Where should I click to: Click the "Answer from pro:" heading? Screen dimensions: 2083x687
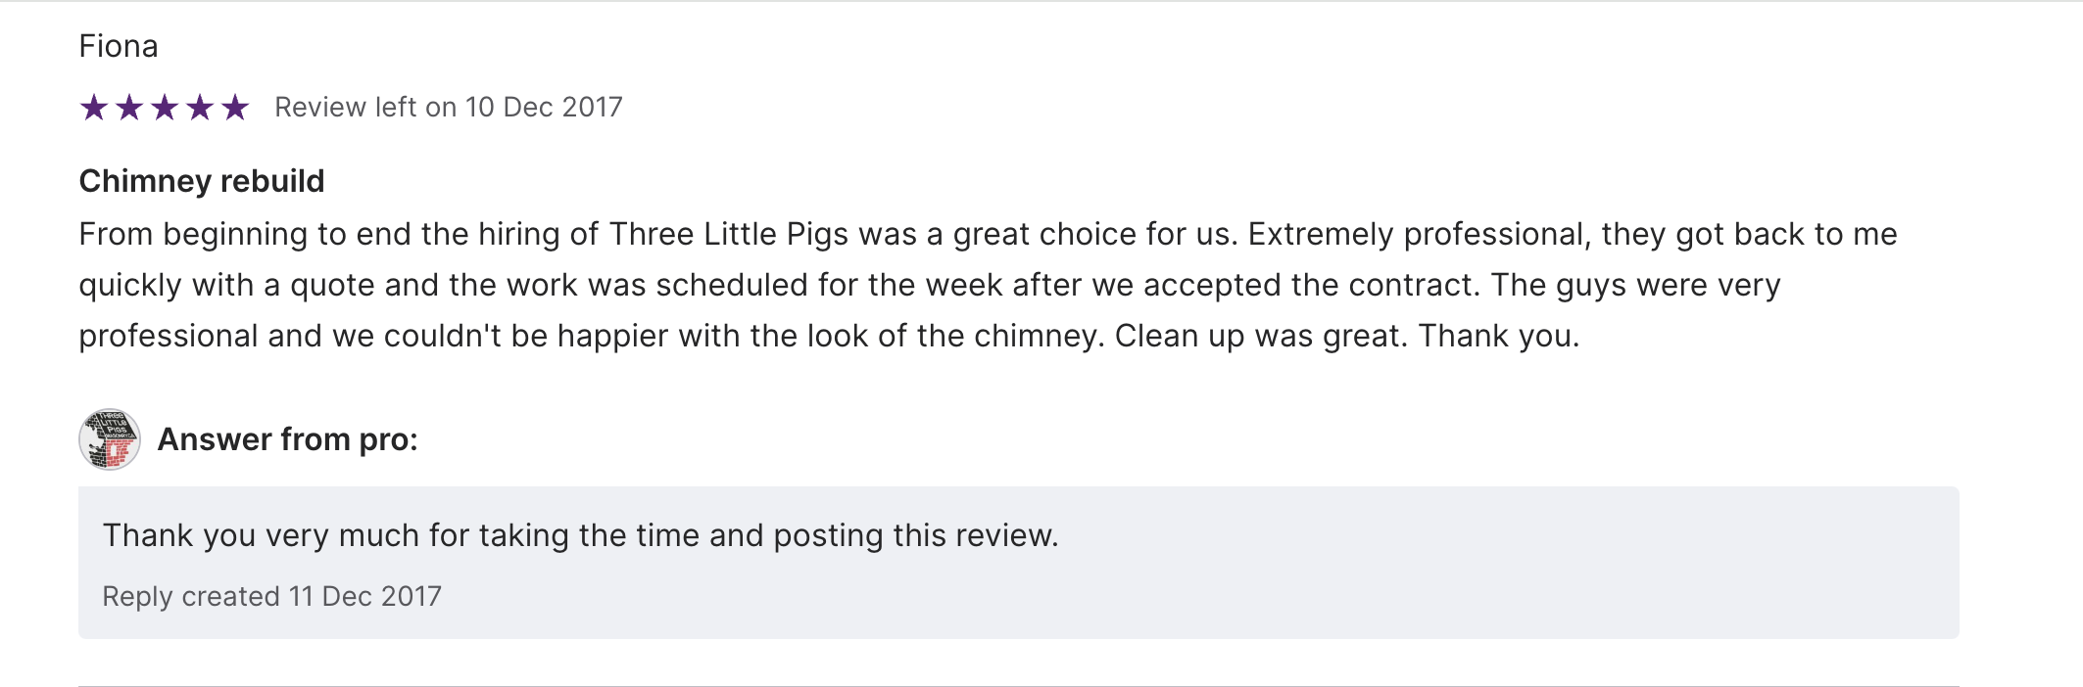click(288, 439)
